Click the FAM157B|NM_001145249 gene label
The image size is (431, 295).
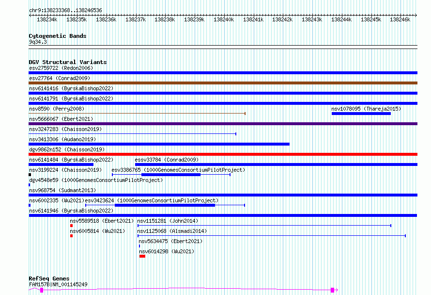pos(58,284)
